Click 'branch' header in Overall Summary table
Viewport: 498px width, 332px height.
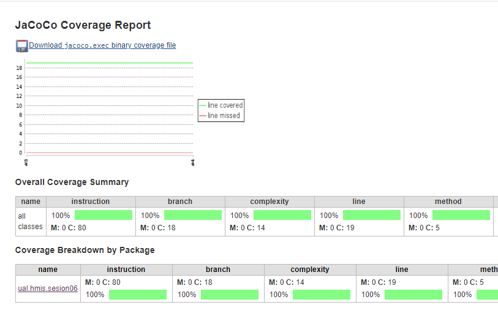[x=180, y=202]
